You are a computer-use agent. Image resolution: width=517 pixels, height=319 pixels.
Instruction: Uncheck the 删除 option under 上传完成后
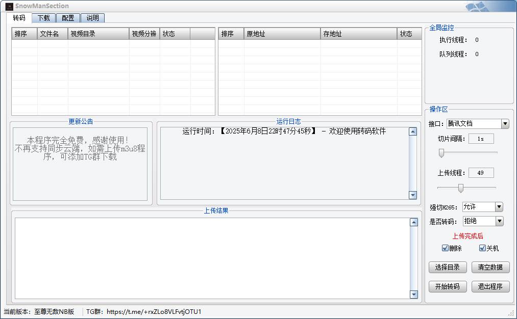[446, 248]
